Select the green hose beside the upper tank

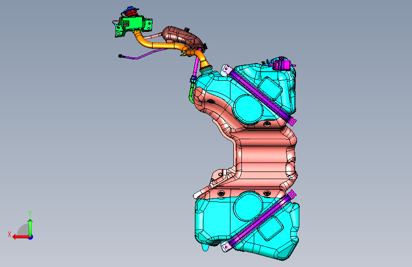(191, 94)
